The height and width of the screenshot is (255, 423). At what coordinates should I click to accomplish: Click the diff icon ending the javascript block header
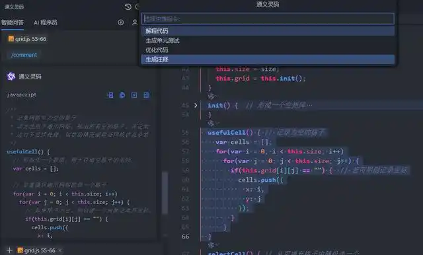coord(146,95)
